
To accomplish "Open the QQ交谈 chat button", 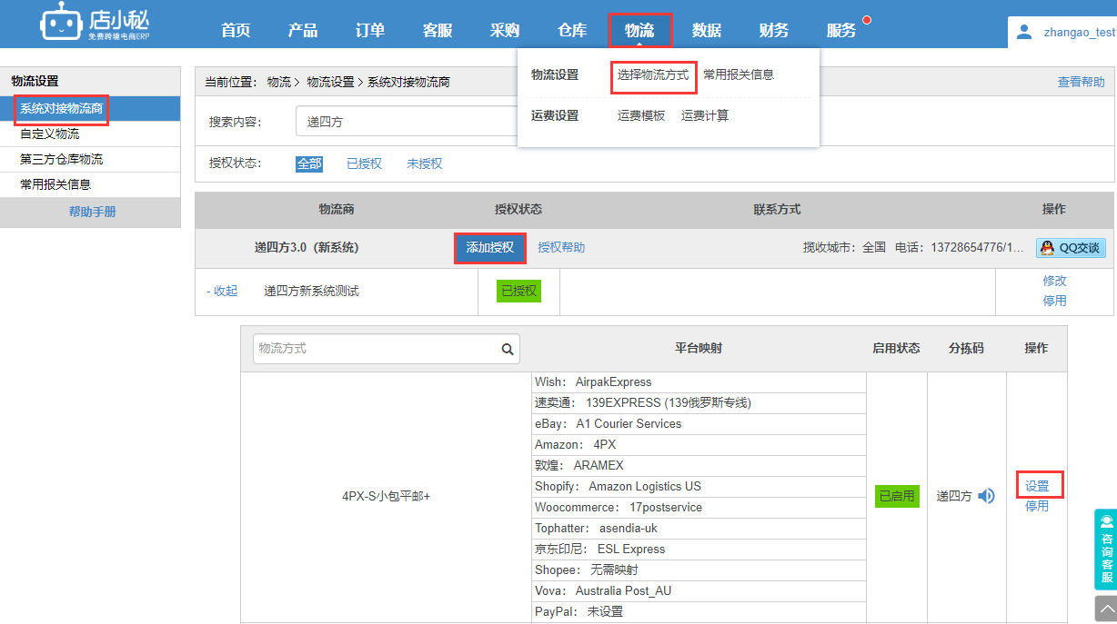I will (x=1071, y=248).
